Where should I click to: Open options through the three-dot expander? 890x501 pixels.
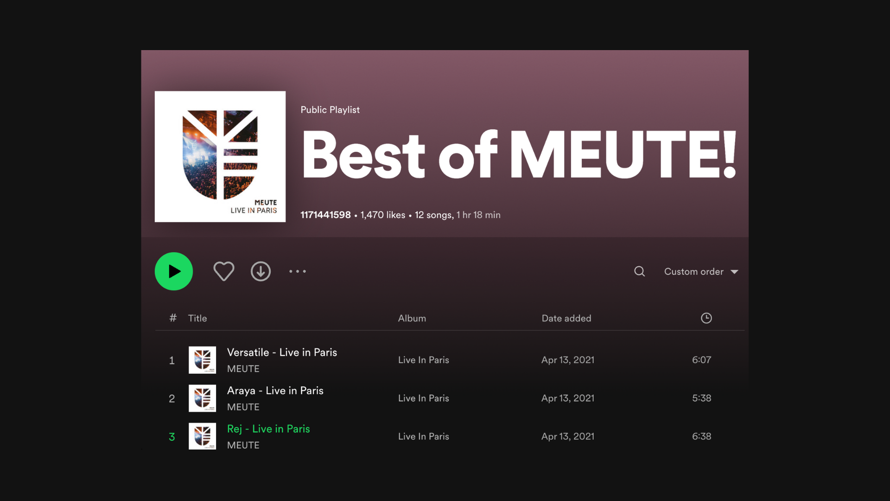coord(297,271)
